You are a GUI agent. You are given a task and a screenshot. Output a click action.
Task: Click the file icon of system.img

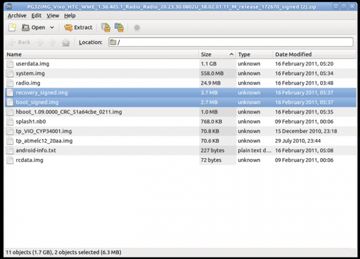point(10,74)
